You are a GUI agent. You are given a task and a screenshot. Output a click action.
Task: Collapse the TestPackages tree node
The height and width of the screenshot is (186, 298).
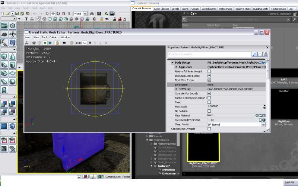click(147, 140)
